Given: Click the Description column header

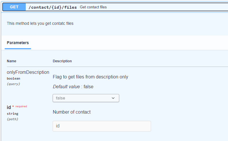Looking at the screenshot, I should click(62, 61).
